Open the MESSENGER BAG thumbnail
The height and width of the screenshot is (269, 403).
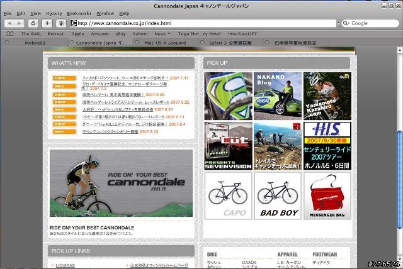tap(327, 195)
